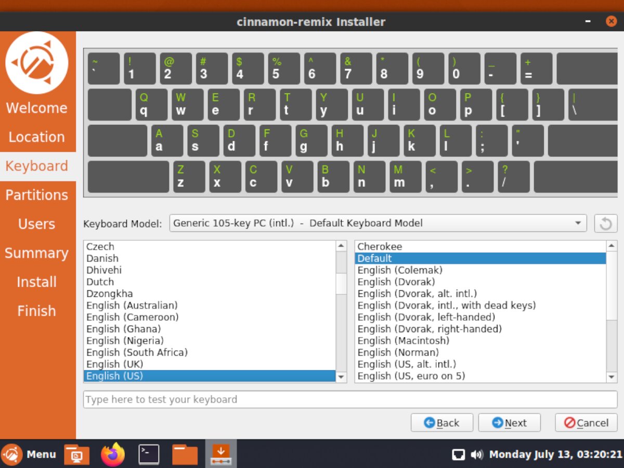Open the Keyboard Model dropdown

378,223
